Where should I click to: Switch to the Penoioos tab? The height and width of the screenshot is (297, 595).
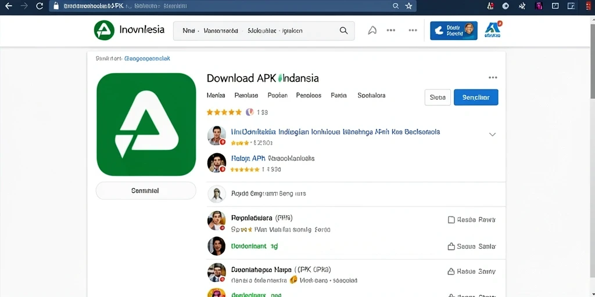click(309, 96)
